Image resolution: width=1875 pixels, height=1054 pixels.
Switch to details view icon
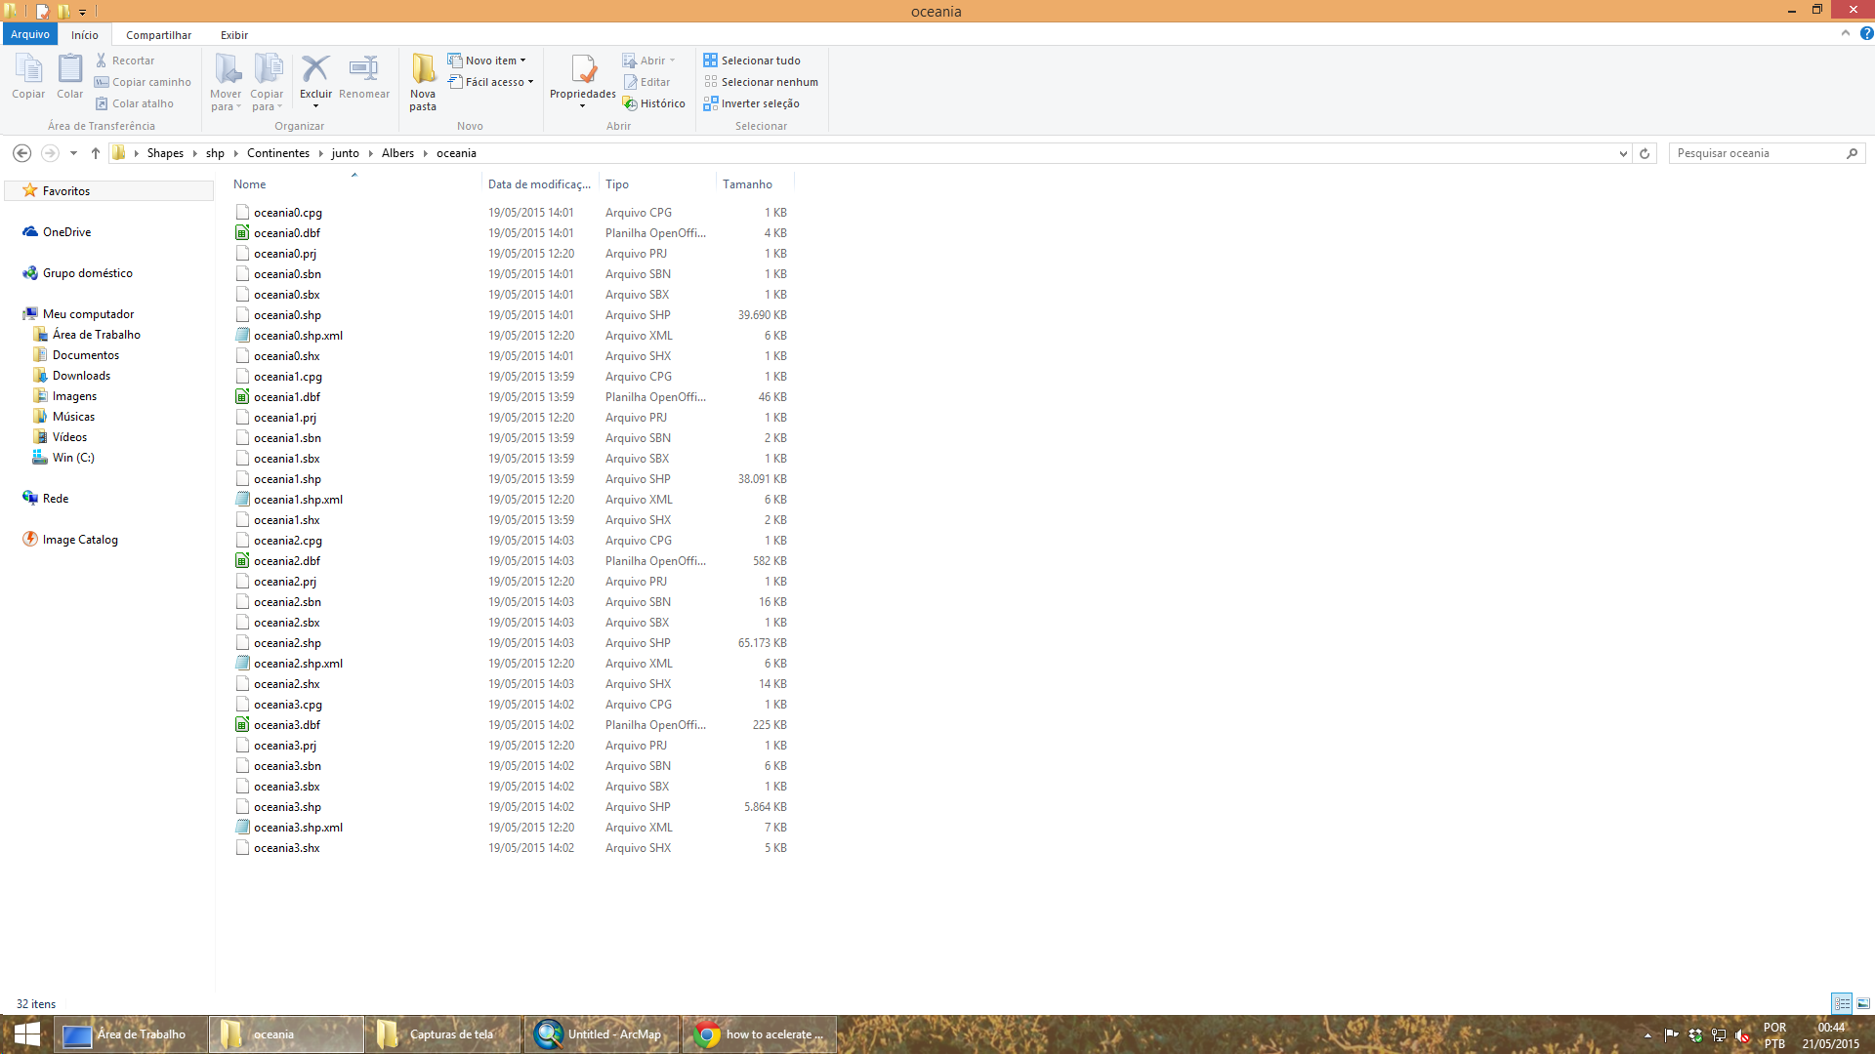(1842, 1003)
